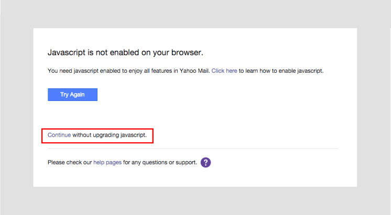Click the word 'support' before the help icon

click(x=186, y=163)
